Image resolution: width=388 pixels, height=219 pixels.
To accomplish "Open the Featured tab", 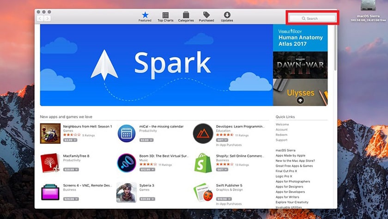I will click(x=145, y=17).
